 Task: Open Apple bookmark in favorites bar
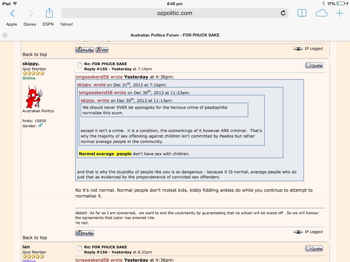(12, 24)
